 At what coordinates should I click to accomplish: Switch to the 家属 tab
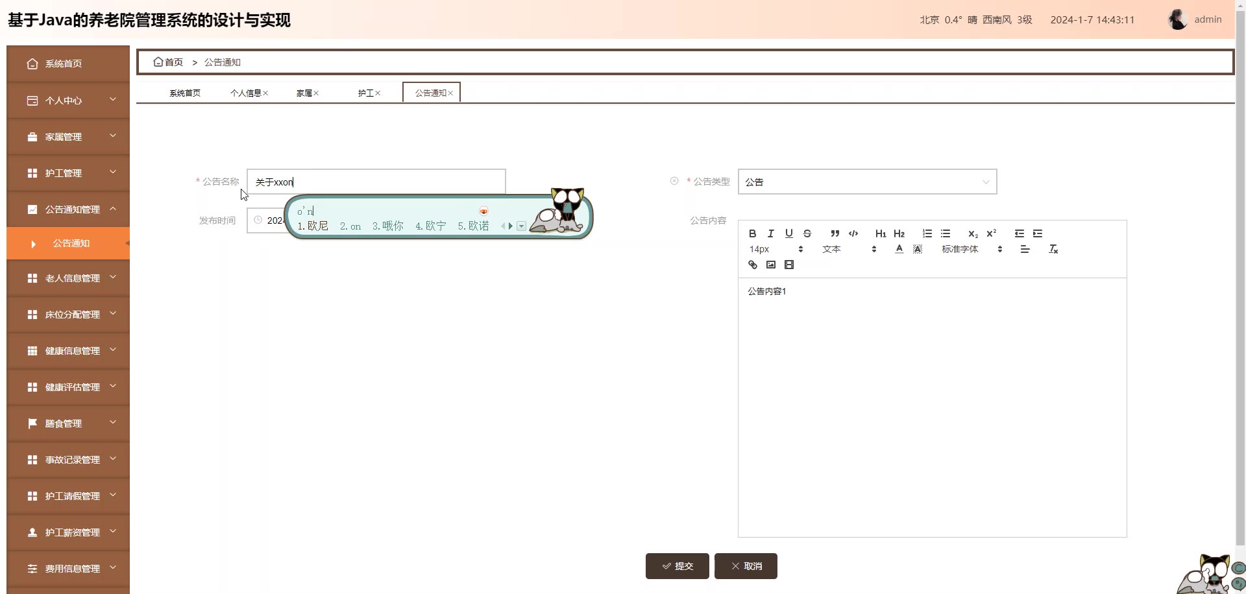tap(304, 93)
